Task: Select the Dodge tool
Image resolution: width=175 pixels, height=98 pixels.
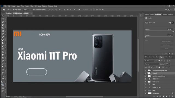Action: [3, 58]
